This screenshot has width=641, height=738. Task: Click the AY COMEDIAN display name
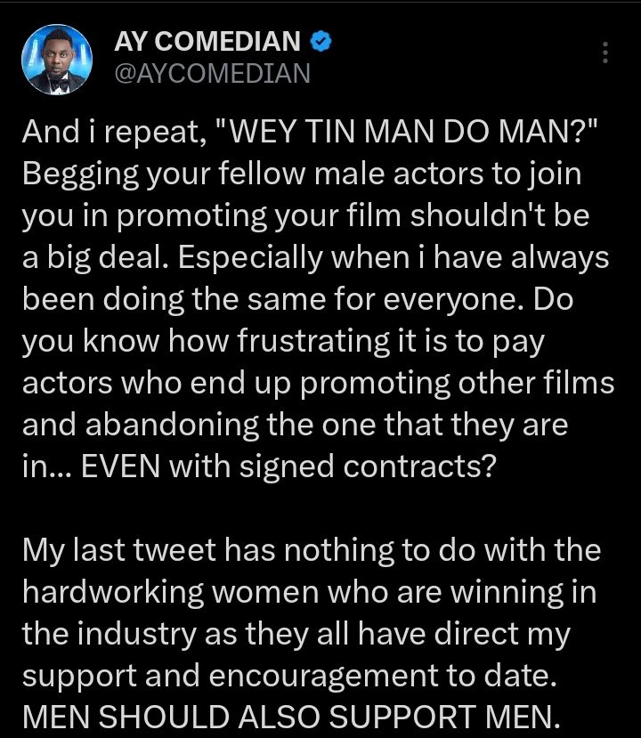tap(208, 41)
